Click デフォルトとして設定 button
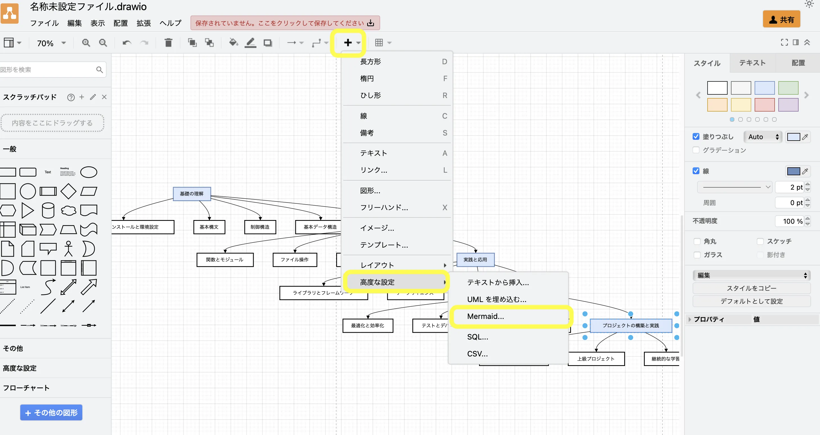Screen dimensions: 820x435 (x=752, y=301)
